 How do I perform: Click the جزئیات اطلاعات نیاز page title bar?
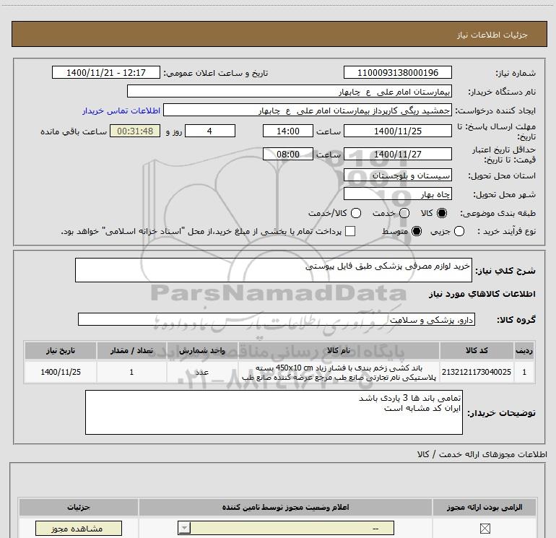pos(279,34)
